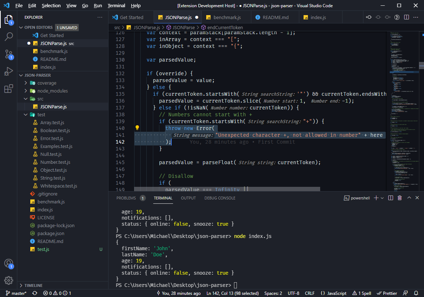This screenshot has height=297, width=424.
Task: Maximize the panel with the up chevron
Action: [409, 198]
